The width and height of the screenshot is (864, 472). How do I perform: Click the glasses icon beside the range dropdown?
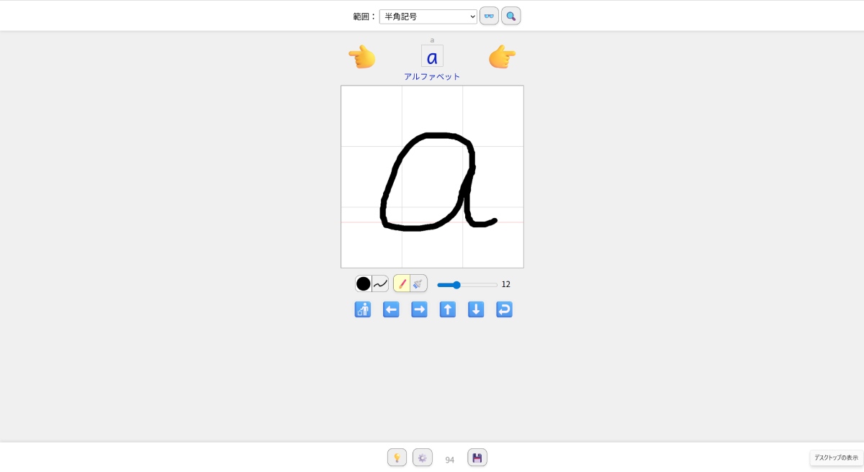(x=489, y=16)
